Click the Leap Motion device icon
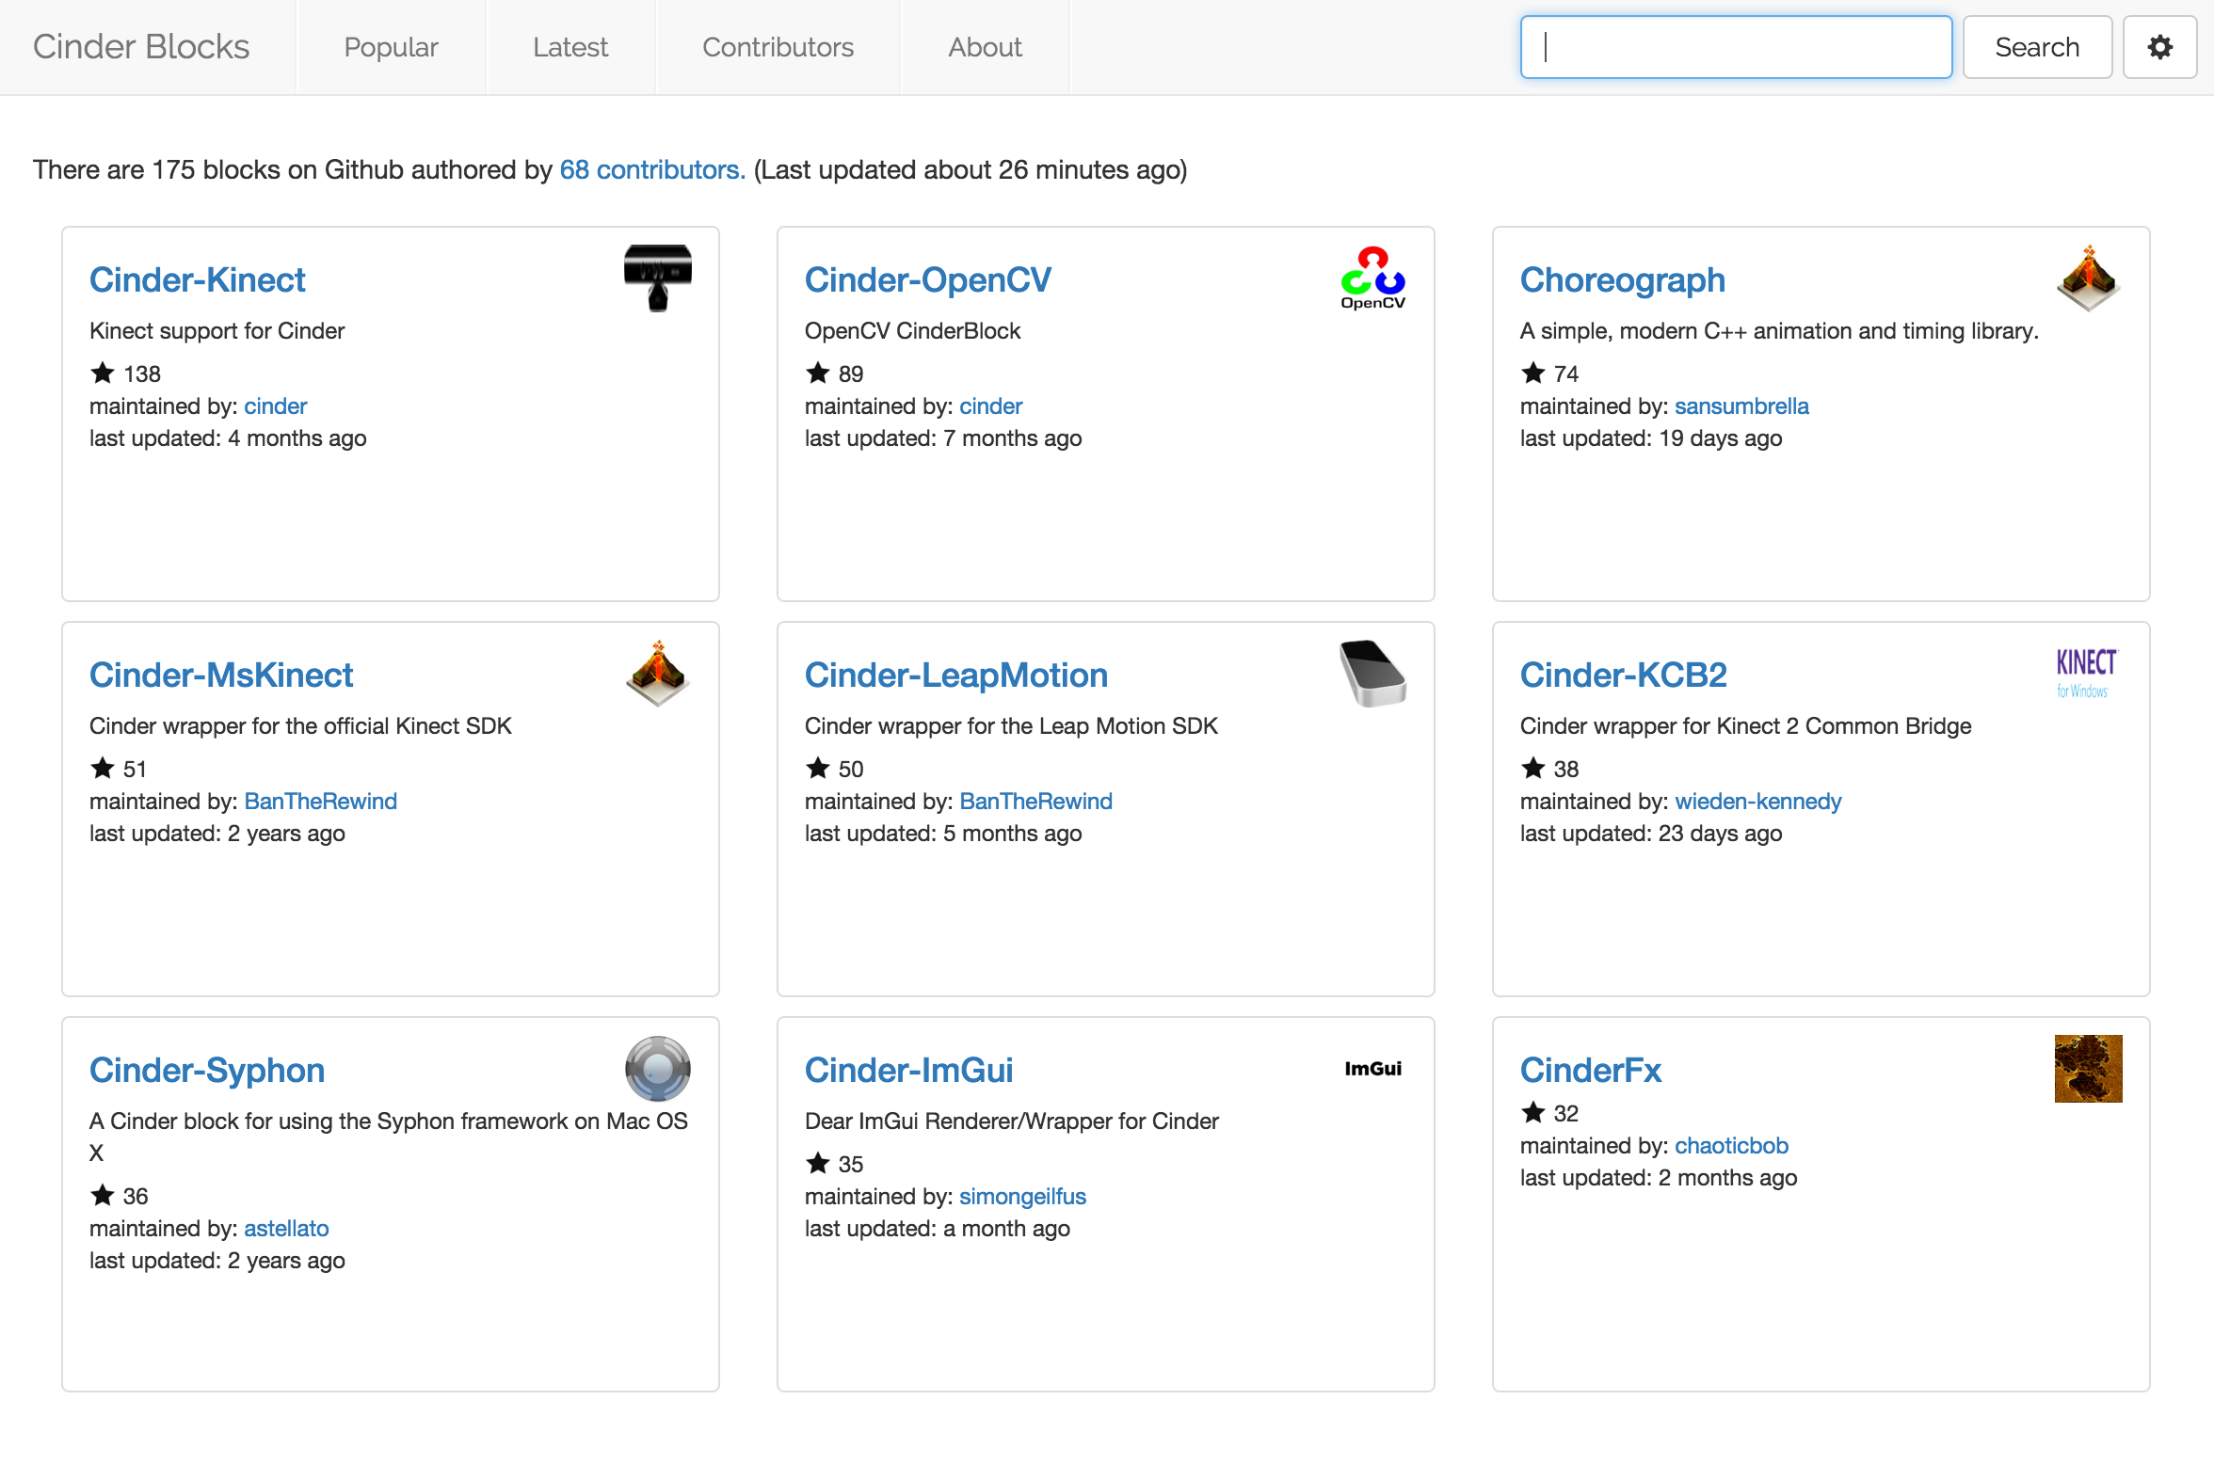2214x1463 pixels. coord(1372,674)
